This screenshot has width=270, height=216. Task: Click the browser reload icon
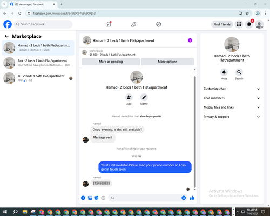pos(20,13)
